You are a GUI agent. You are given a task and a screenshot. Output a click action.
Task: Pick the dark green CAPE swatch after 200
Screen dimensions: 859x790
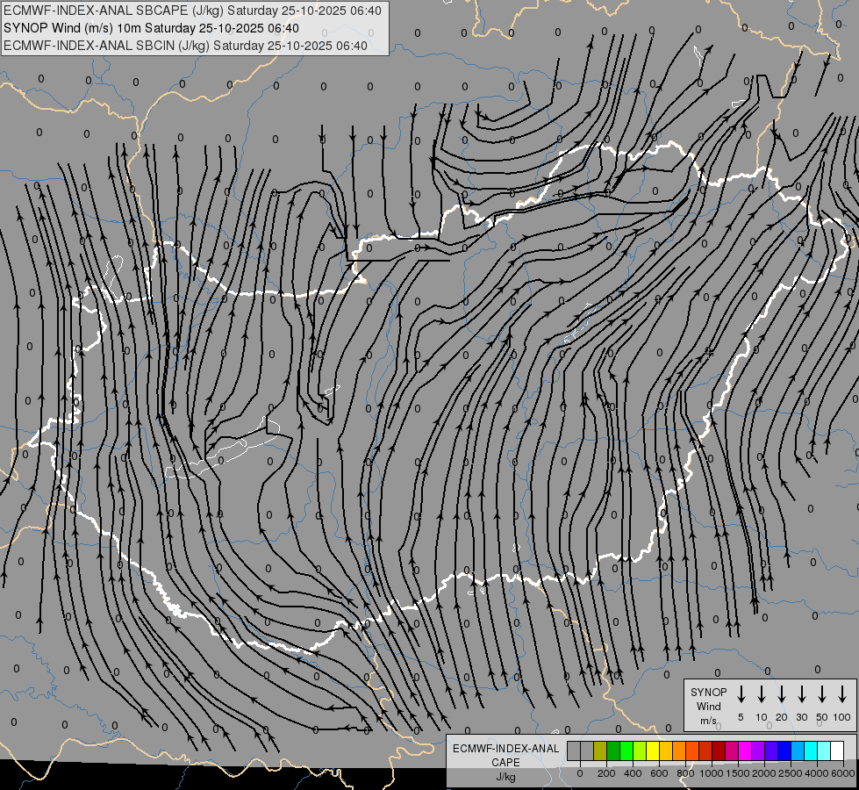point(613,750)
